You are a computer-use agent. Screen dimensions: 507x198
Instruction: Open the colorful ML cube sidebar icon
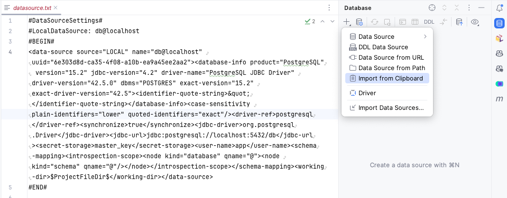pyautogui.click(x=499, y=38)
